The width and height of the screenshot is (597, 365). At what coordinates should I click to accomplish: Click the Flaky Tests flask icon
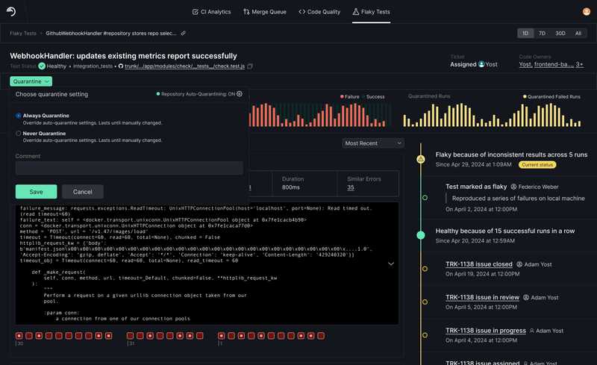[356, 12]
